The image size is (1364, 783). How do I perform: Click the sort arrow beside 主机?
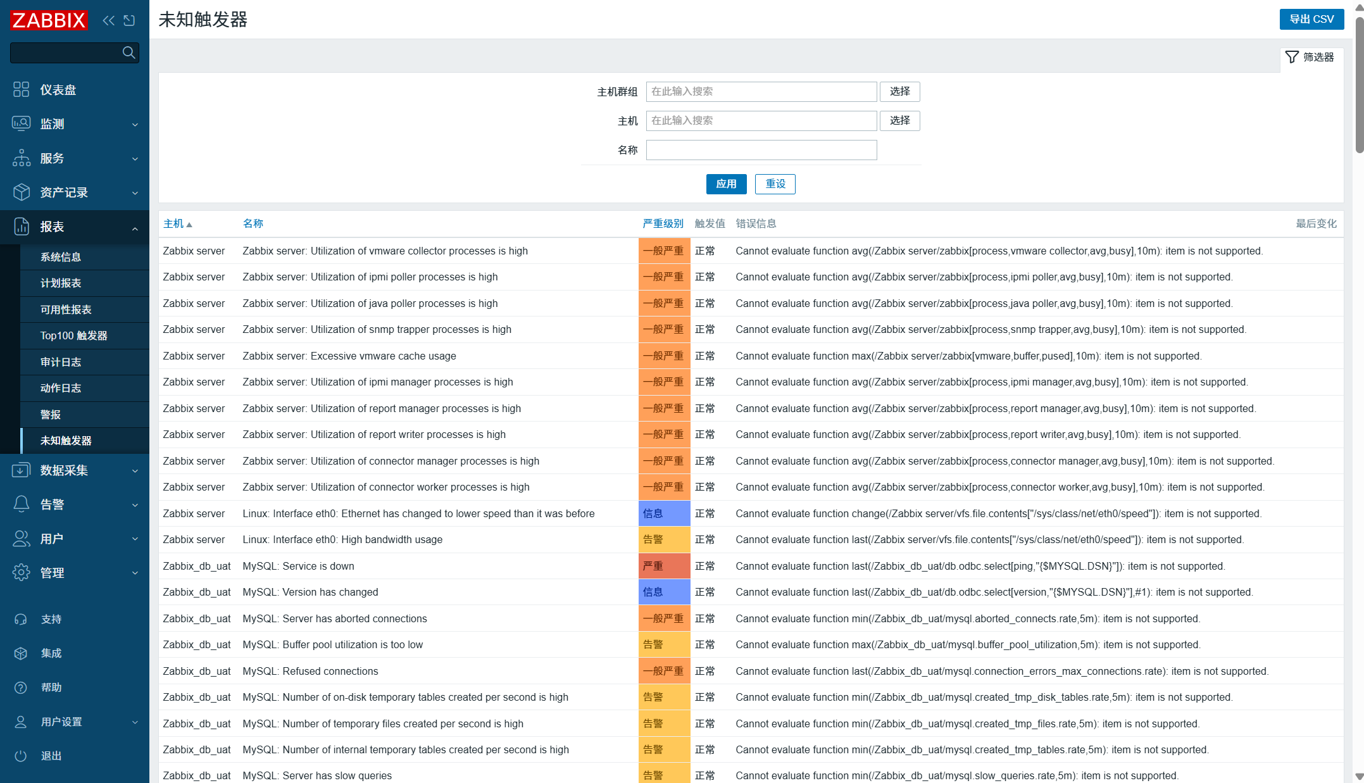(x=189, y=224)
